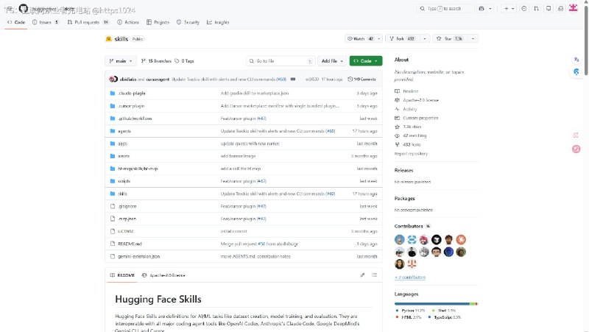Image resolution: width=589 pixels, height=332 pixels.
Task: Open the Add file dropdown
Action: point(332,61)
